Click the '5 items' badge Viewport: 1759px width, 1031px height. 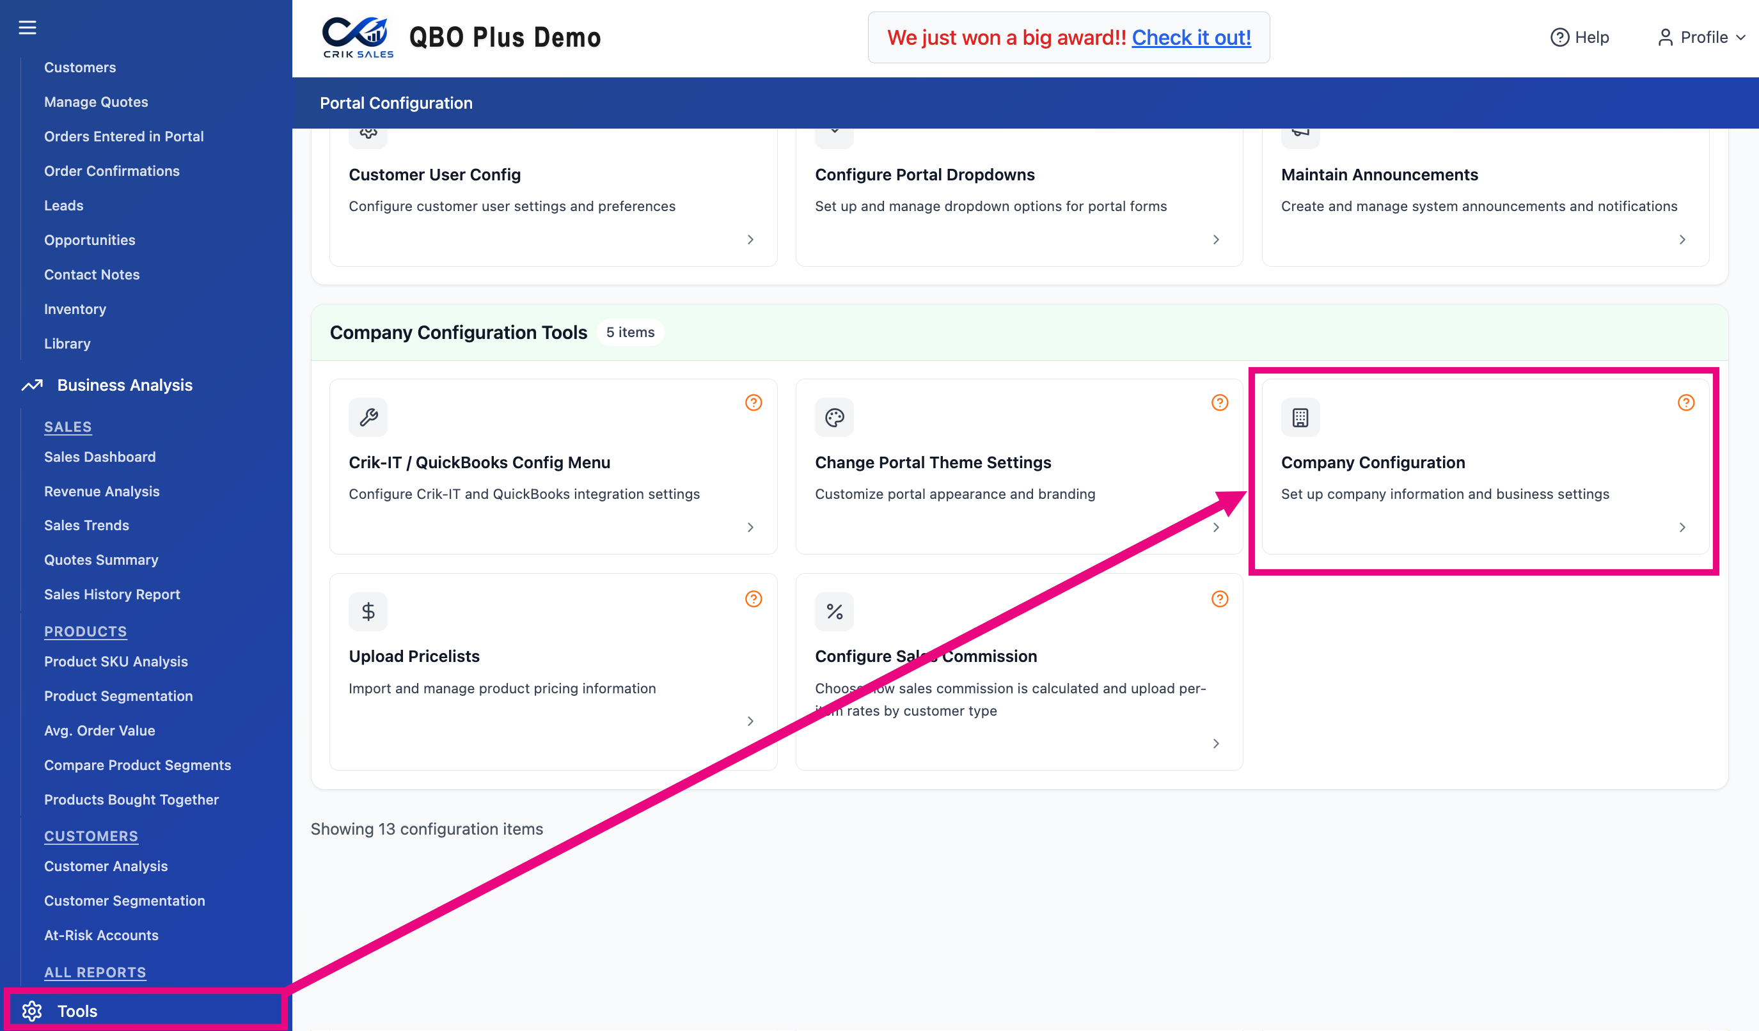tap(630, 333)
